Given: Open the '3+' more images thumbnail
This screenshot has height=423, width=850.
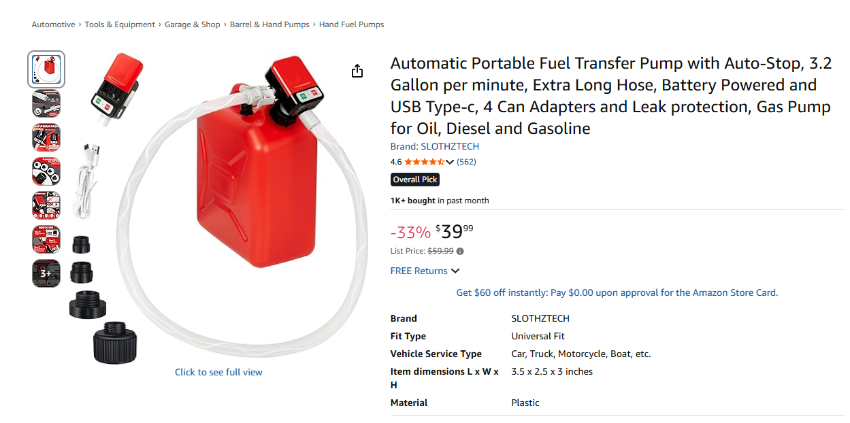Looking at the screenshot, I should tap(46, 273).
